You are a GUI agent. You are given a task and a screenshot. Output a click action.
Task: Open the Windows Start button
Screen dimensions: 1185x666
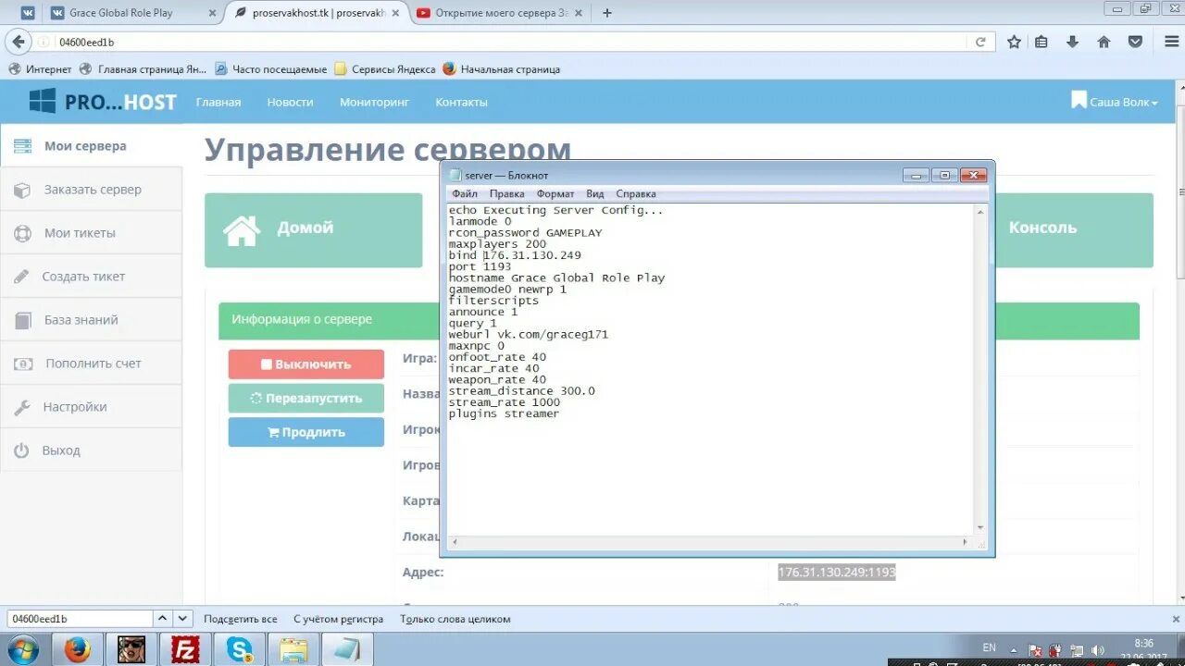pos(23,649)
